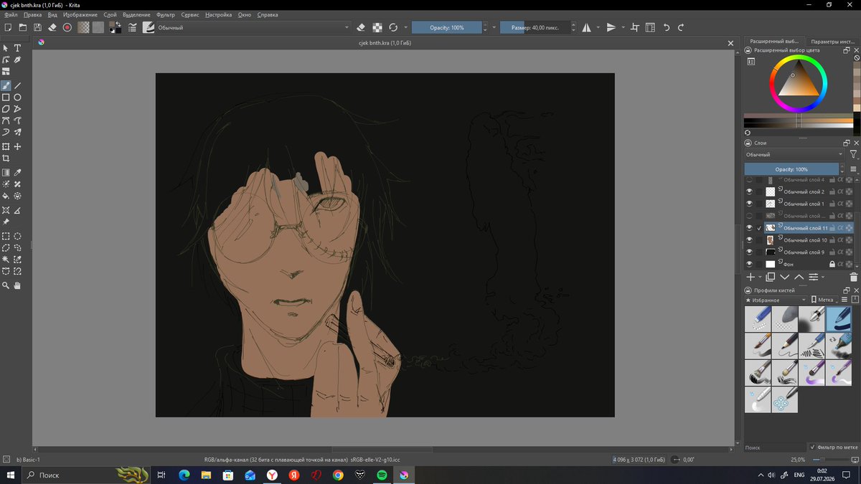
Task: Toggle preserve alpha checker icon
Action: tap(377, 27)
